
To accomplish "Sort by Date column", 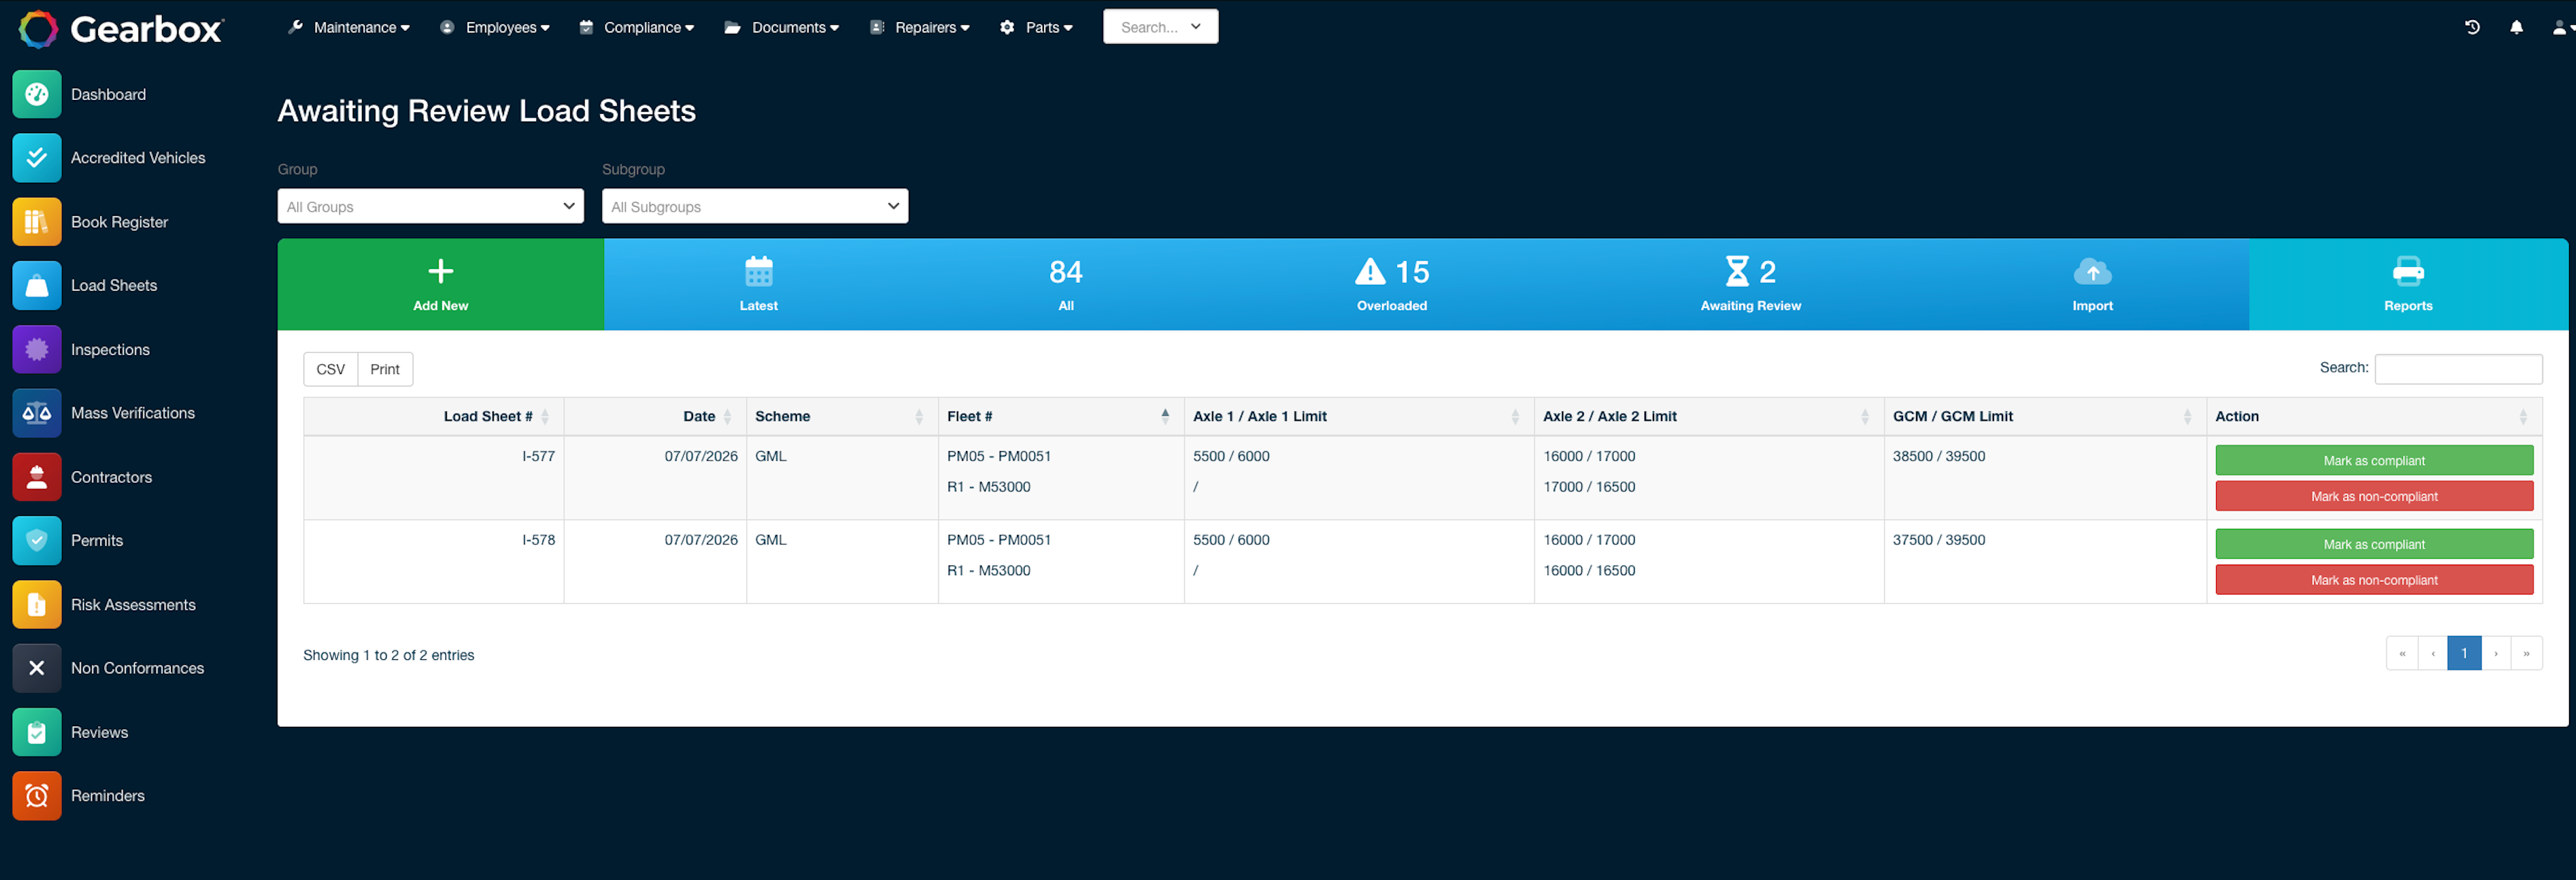I will point(655,417).
